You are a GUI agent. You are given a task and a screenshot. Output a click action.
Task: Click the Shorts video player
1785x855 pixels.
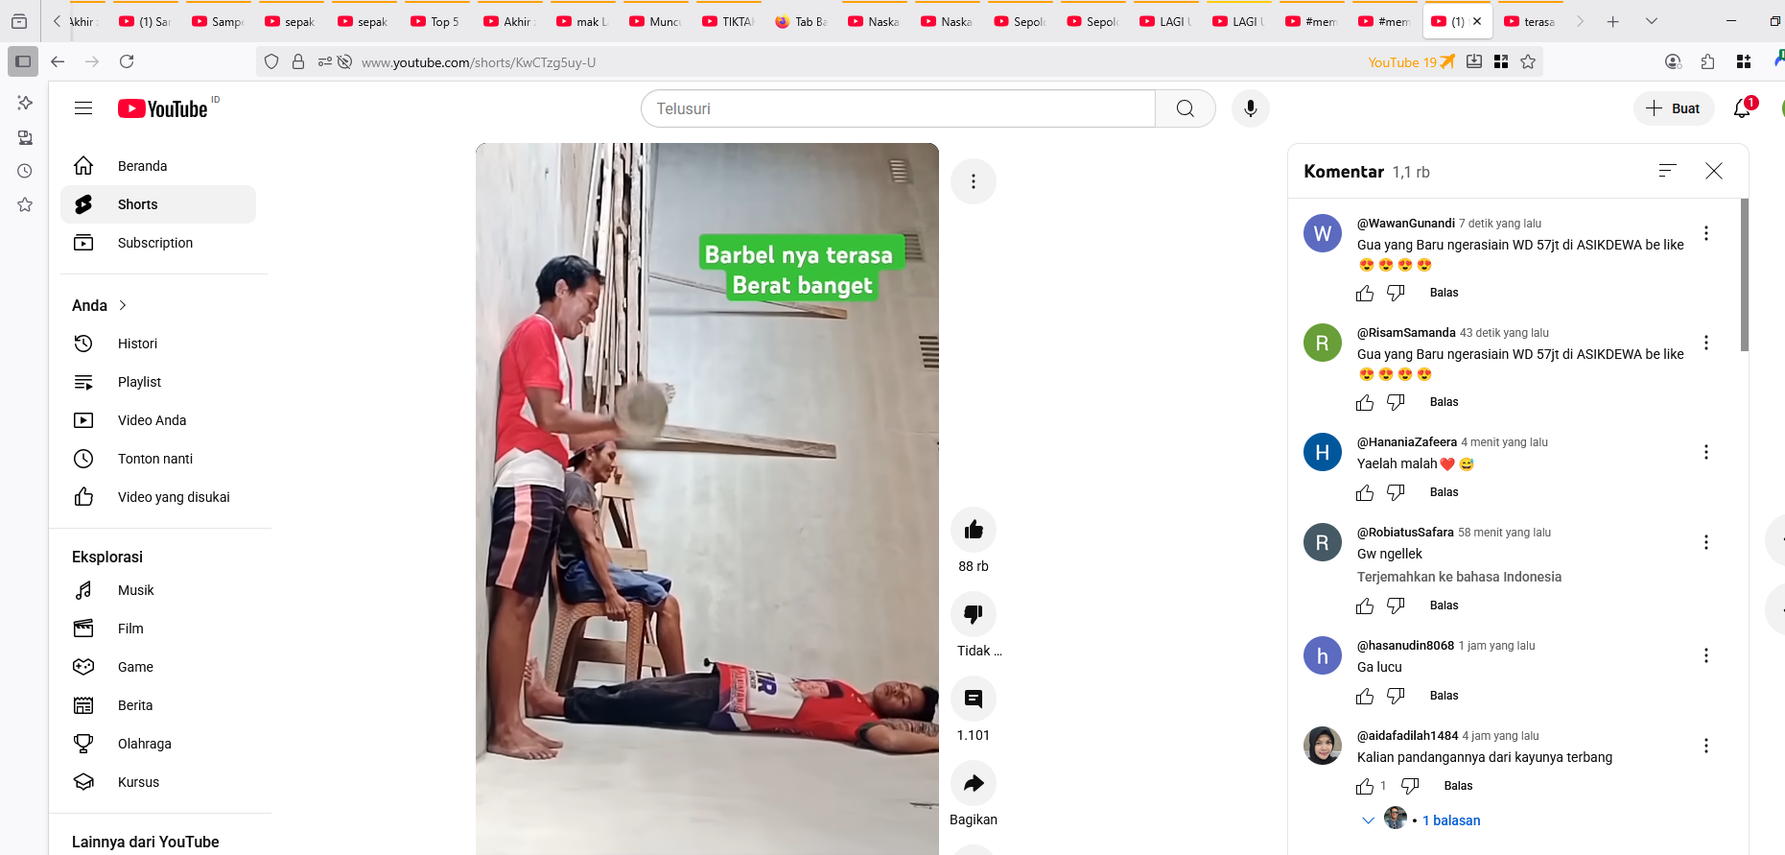pyautogui.click(x=707, y=499)
